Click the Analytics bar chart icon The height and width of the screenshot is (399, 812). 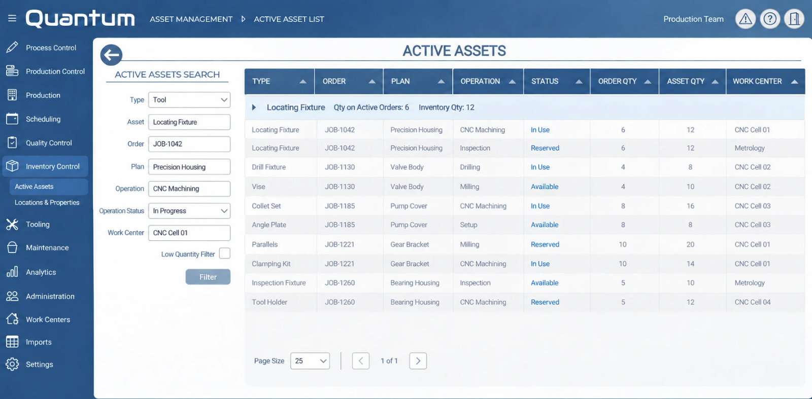click(x=12, y=272)
